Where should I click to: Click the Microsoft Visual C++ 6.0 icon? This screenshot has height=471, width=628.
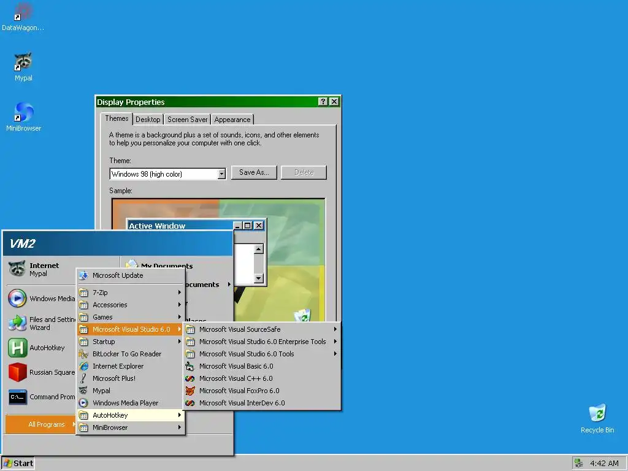tap(190, 378)
